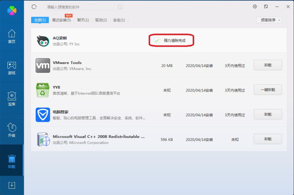Click green checkmark next to 强力清除完成
Image resolution: width=294 pixels, height=195 pixels.
click(157, 40)
